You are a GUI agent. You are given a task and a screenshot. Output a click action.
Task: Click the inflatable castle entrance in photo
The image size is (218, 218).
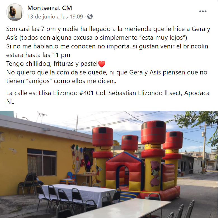click(124, 176)
